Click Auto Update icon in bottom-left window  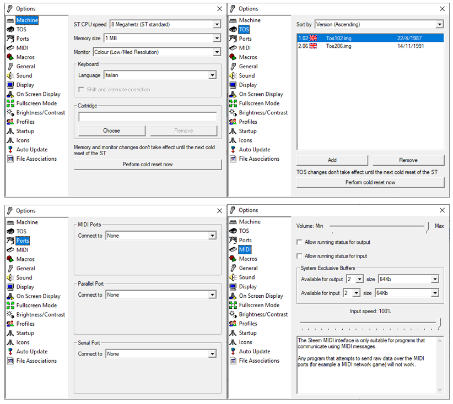10,352
